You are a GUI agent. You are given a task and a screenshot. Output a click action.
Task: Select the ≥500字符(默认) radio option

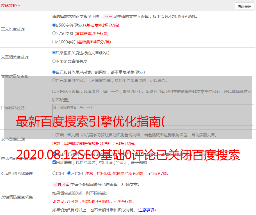coord(54,25)
